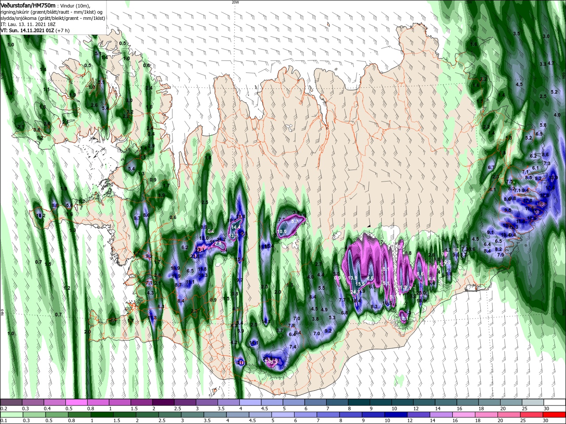Click the '7.7' precipitation value
This screenshot has height=424, width=566.
(x=342, y=300)
